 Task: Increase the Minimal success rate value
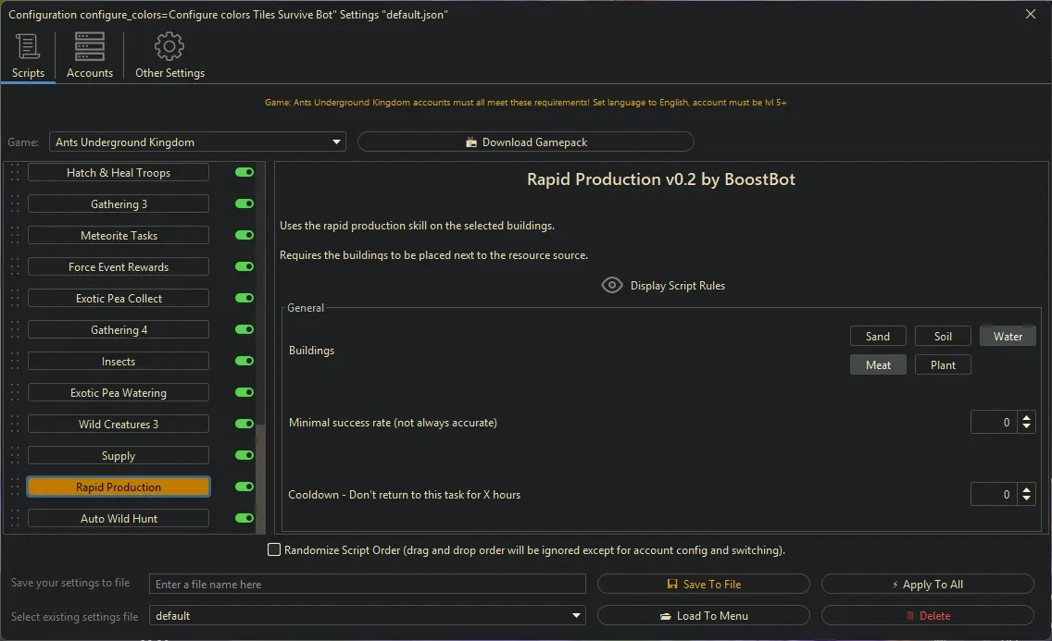(x=1026, y=418)
